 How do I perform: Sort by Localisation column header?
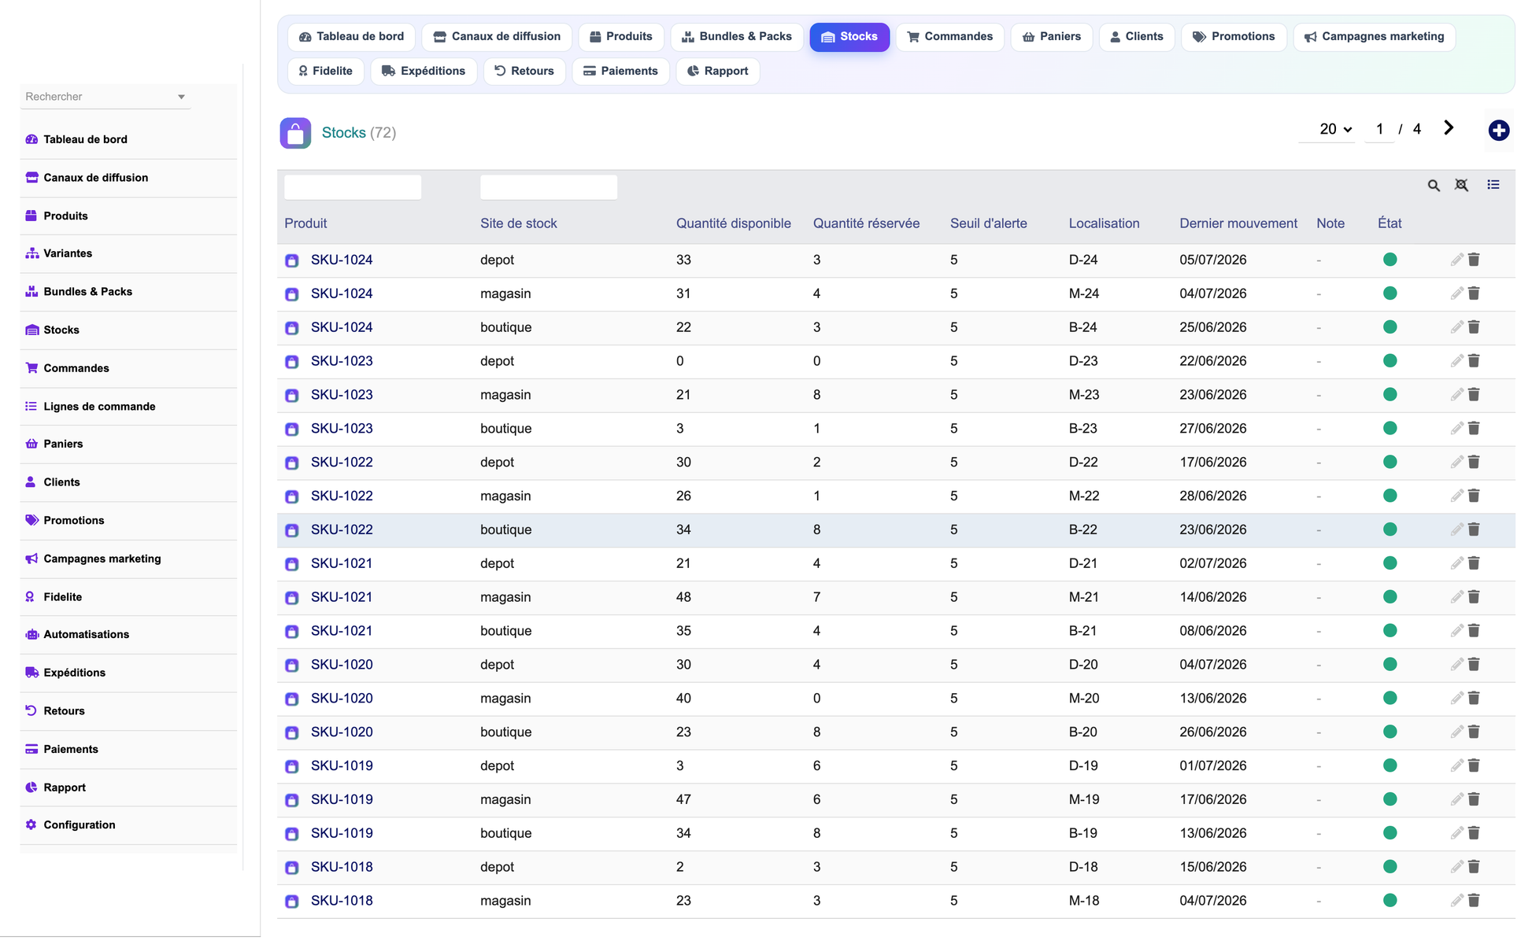[1104, 223]
